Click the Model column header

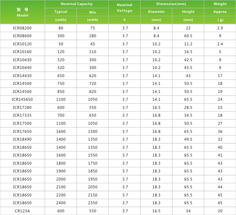pos(22,12)
